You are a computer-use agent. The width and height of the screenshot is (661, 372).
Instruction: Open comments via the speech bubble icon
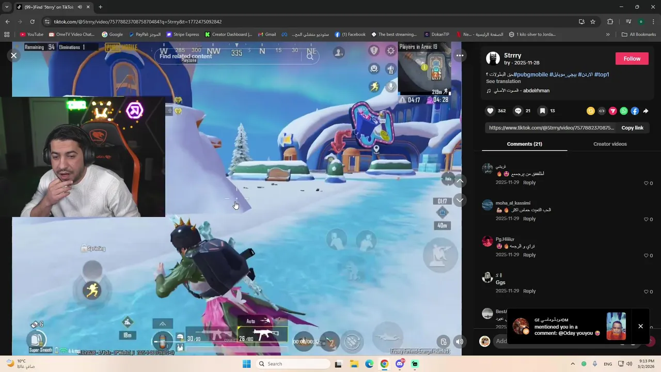518,111
